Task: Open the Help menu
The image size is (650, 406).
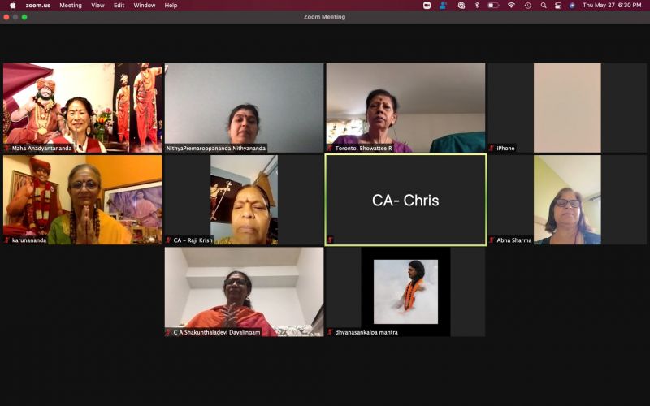Action: (x=171, y=5)
